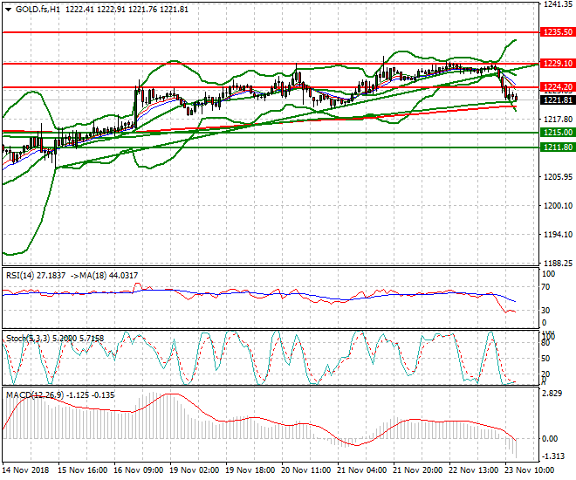
Task: Click the 19 Nov 18:00 time label
Action: tap(250, 470)
